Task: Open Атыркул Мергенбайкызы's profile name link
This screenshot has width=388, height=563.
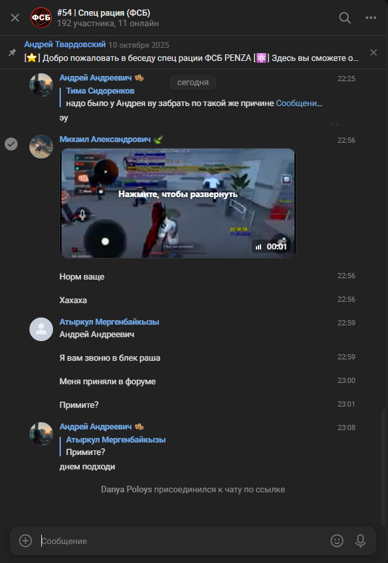Action: pyautogui.click(x=109, y=322)
